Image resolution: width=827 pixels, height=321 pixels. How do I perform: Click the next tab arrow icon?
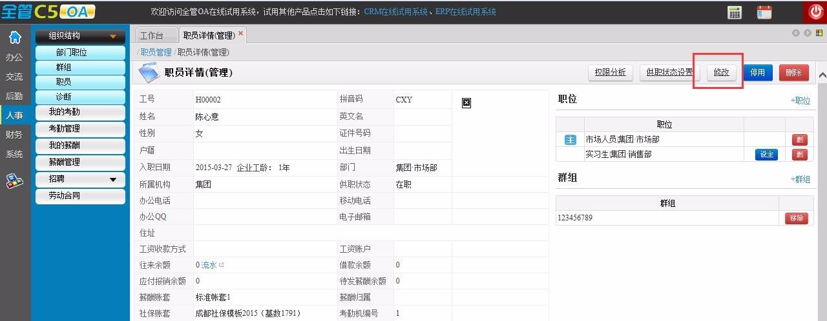point(808,33)
